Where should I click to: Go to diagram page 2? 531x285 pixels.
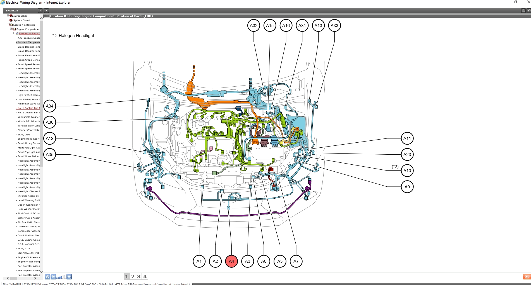coord(133,276)
